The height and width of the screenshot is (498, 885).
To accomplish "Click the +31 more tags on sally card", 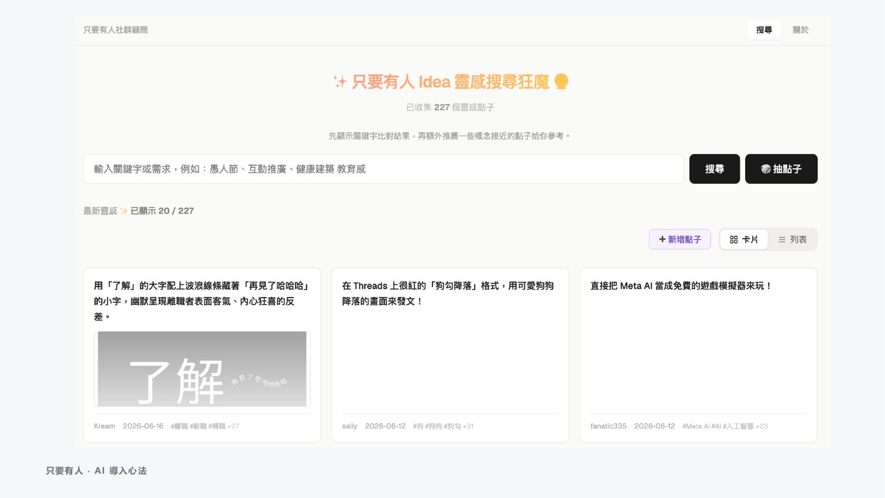I will (x=468, y=426).
